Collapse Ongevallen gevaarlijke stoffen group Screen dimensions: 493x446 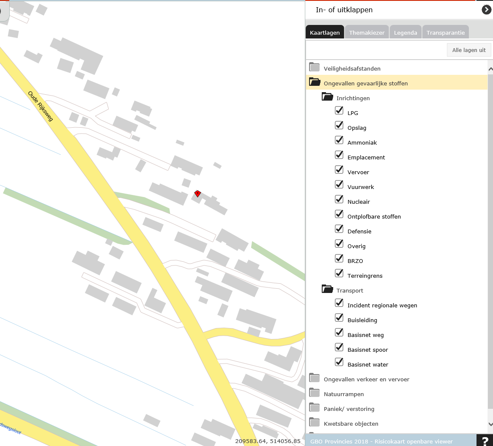(x=315, y=82)
